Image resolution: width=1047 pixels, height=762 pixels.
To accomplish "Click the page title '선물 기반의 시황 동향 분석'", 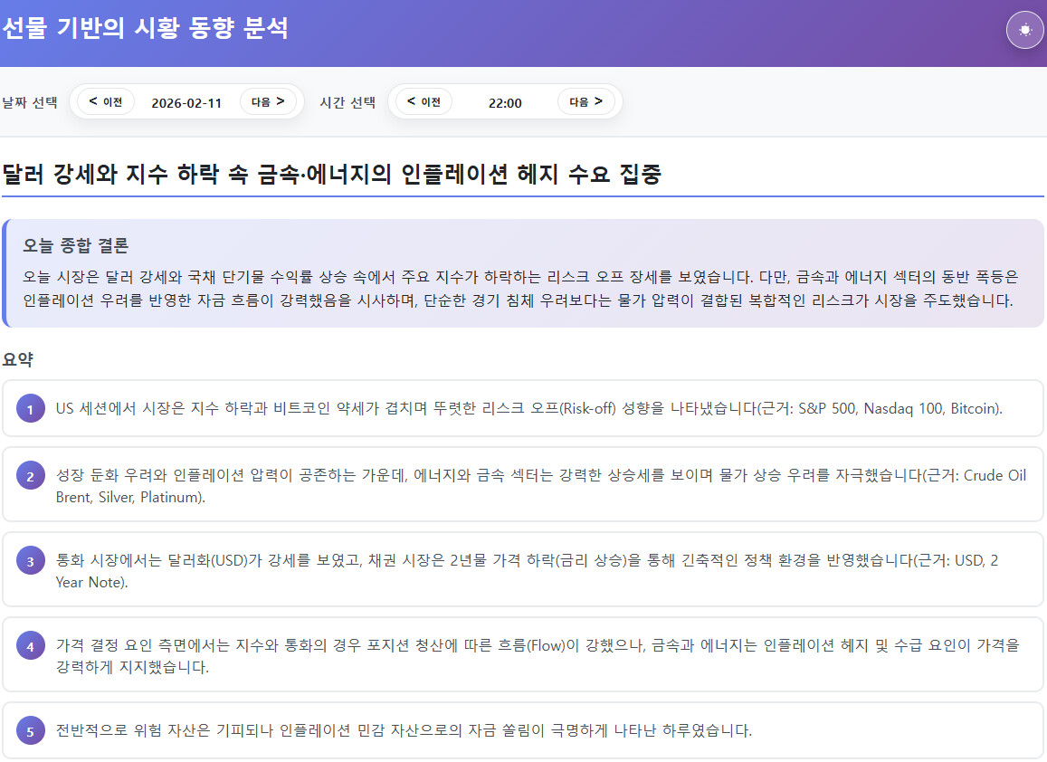I will click(x=145, y=29).
